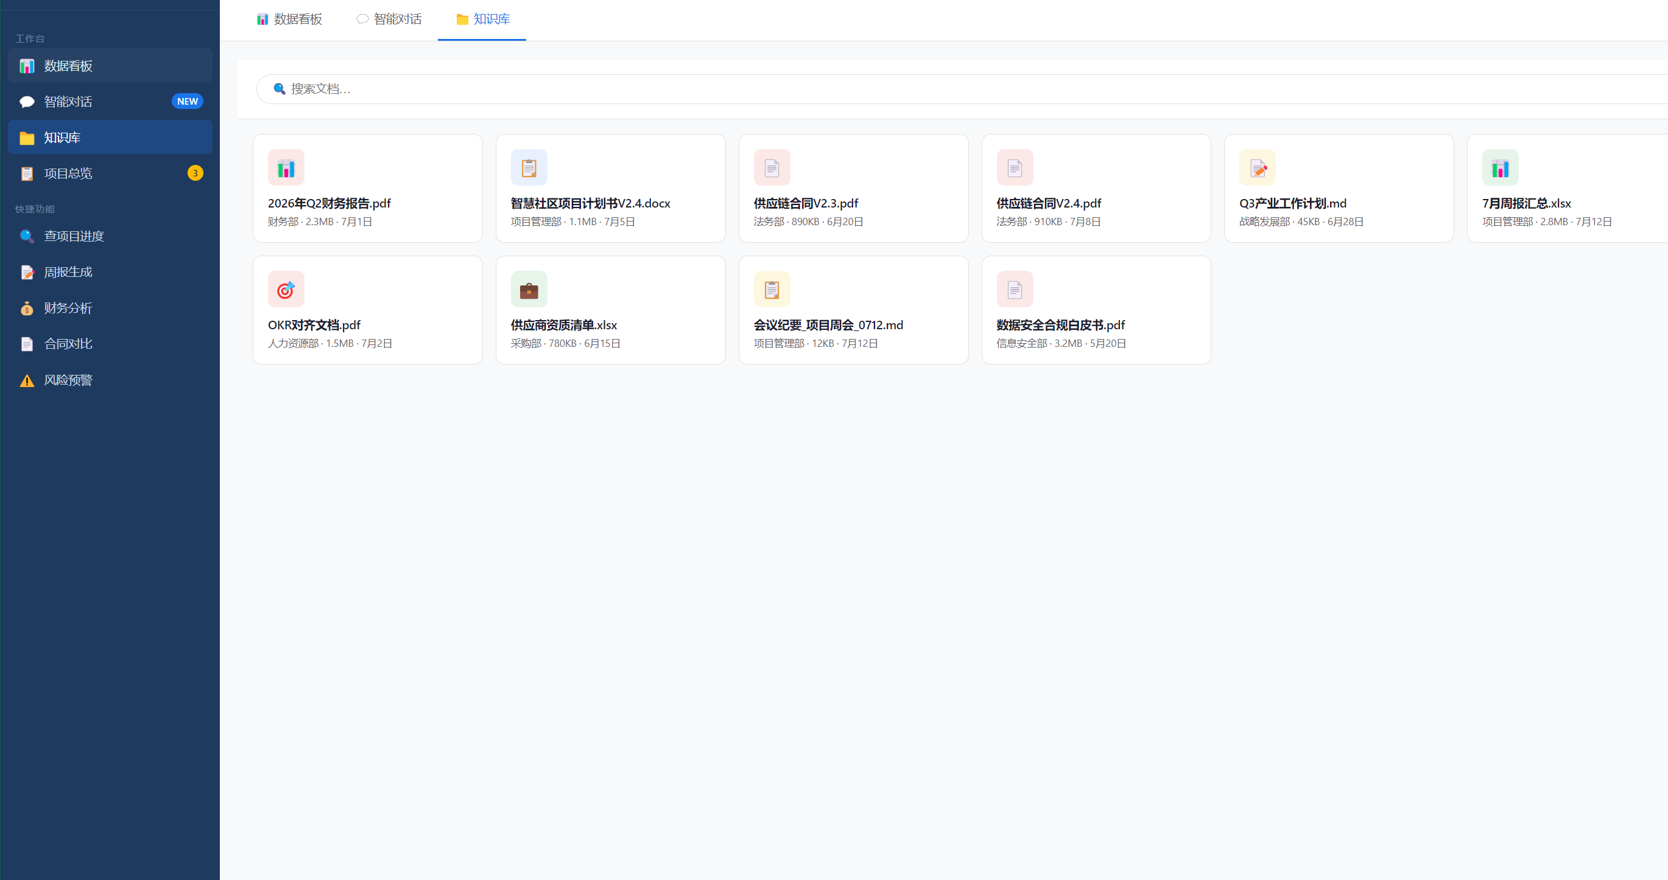This screenshot has height=880, width=1668.
Task: Switch to the 智能对话 top tab
Action: coord(389,20)
